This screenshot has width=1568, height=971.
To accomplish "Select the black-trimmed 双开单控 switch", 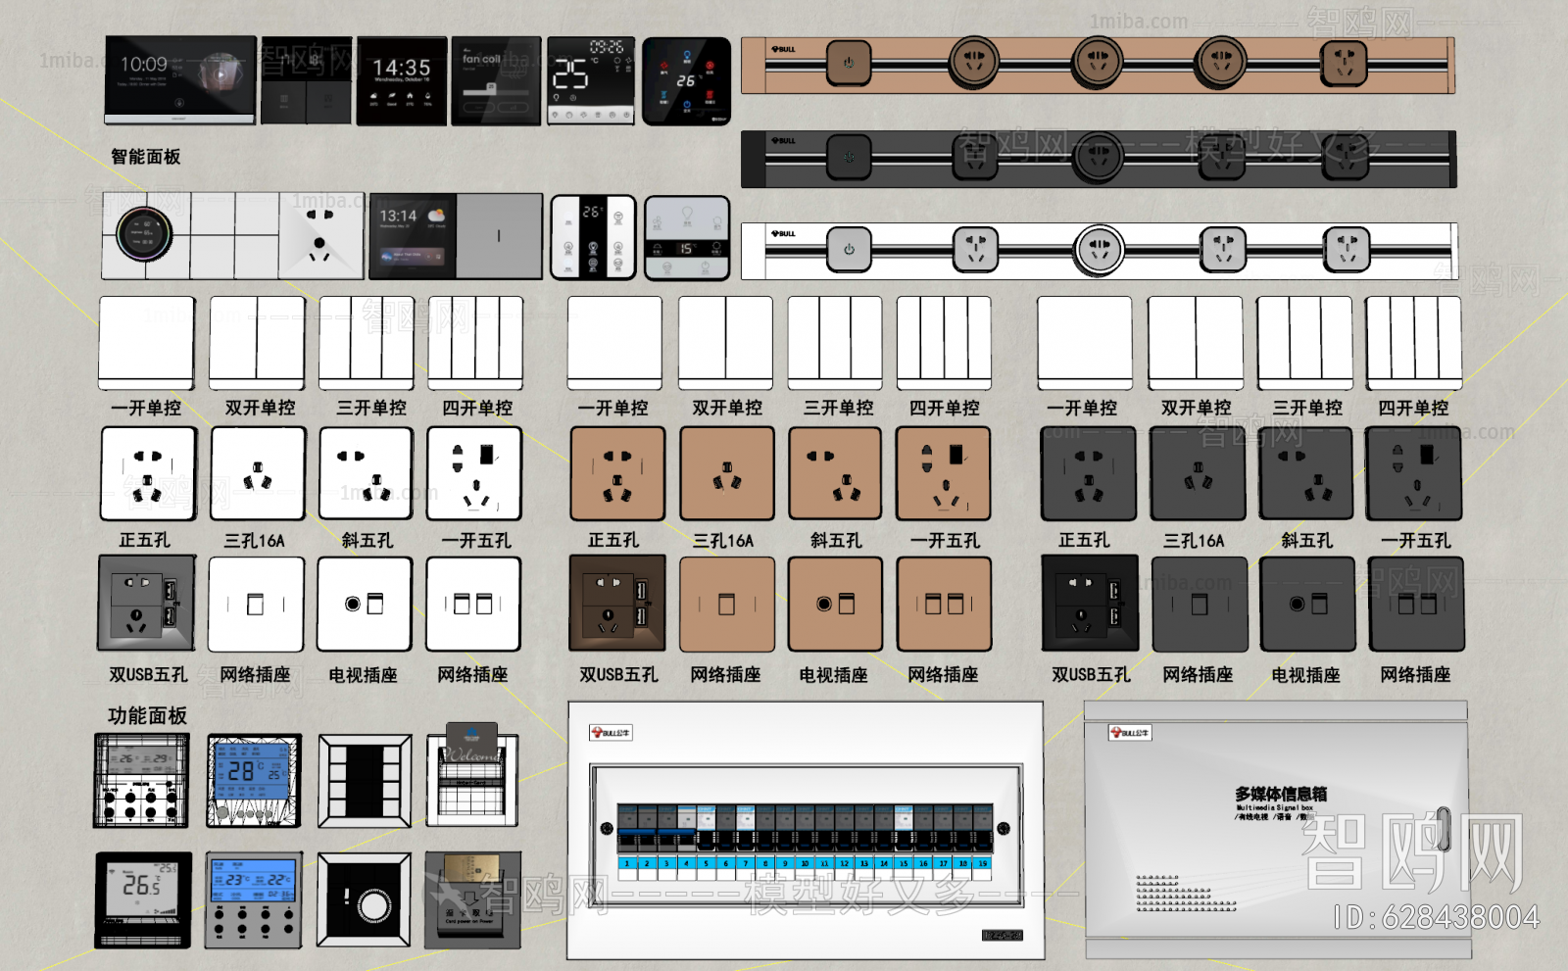I will pyautogui.click(x=1196, y=343).
